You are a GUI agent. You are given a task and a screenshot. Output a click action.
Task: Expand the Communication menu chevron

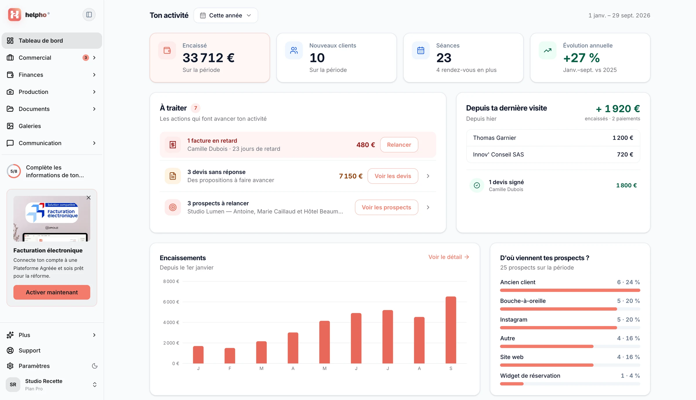94,143
